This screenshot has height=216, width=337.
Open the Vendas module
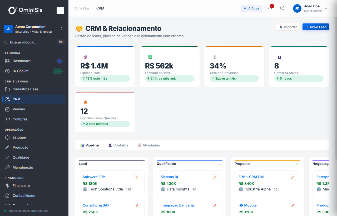click(x=34, y=109)
